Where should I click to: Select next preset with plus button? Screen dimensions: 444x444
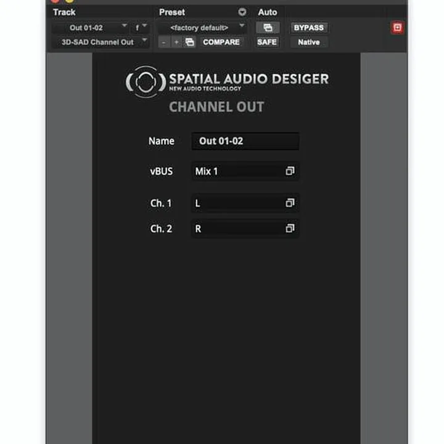[176, 42]
